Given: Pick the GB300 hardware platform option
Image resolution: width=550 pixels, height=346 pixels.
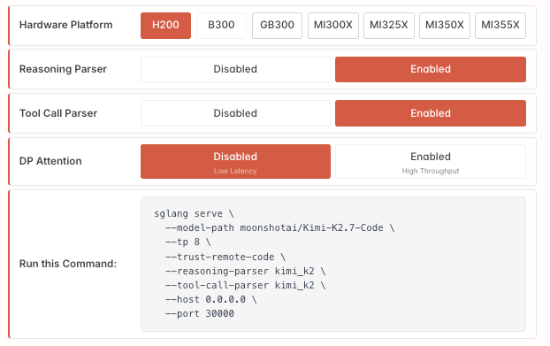Looking at the screenshot, I should click(277, 26).
